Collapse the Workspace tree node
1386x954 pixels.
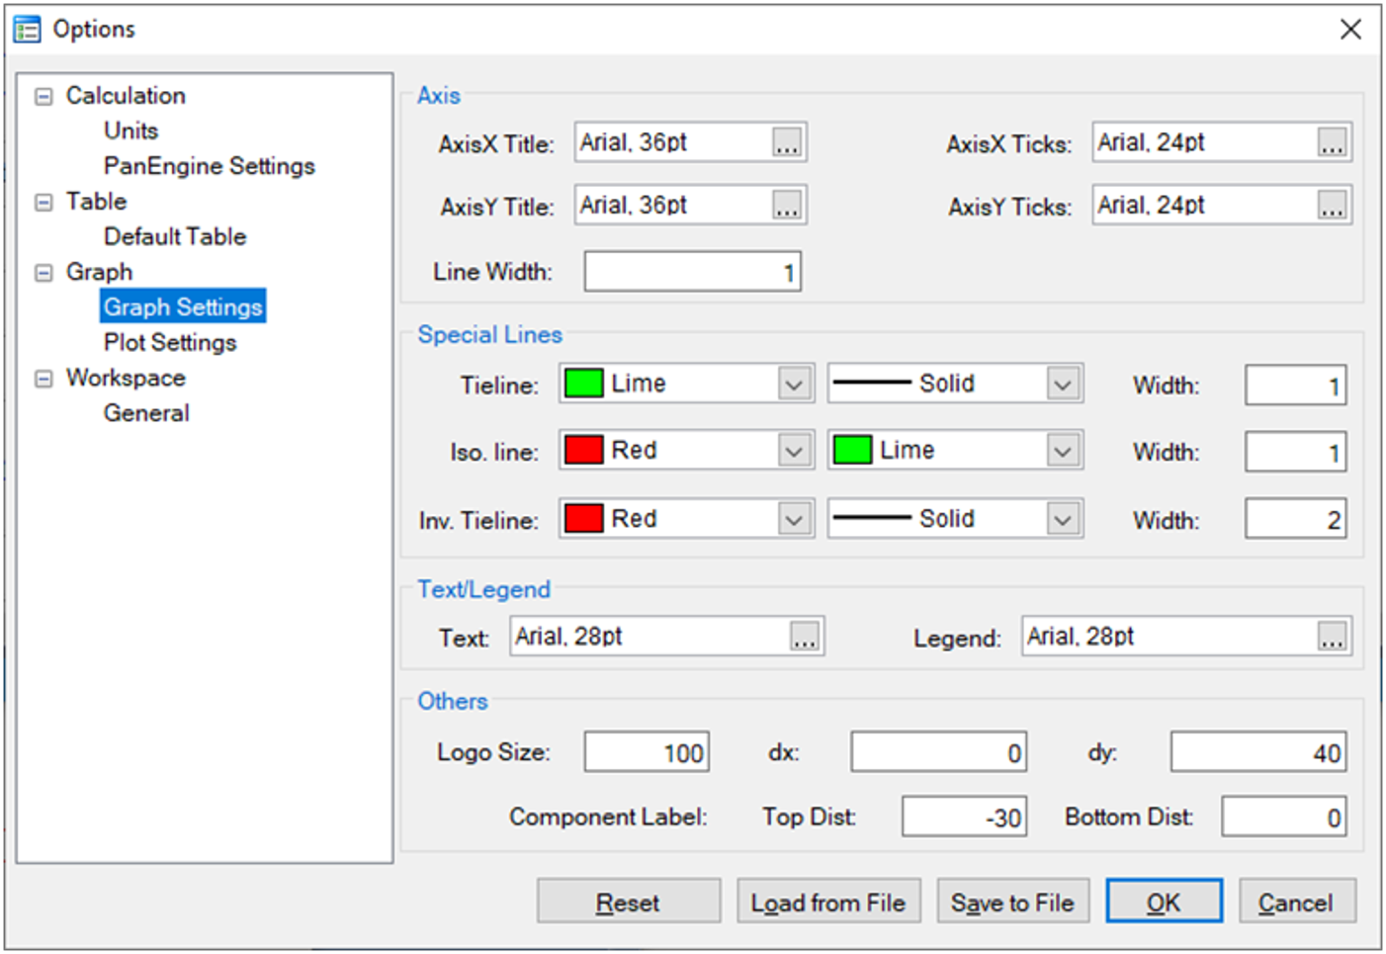[x=43, y=379]
